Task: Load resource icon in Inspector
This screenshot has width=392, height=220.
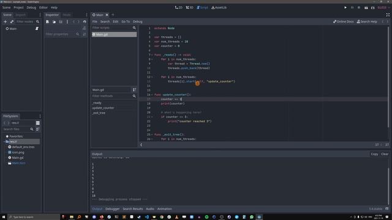Action: tap(54, 22)
